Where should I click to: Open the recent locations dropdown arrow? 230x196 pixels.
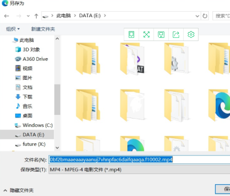click(x=28, y=16)
